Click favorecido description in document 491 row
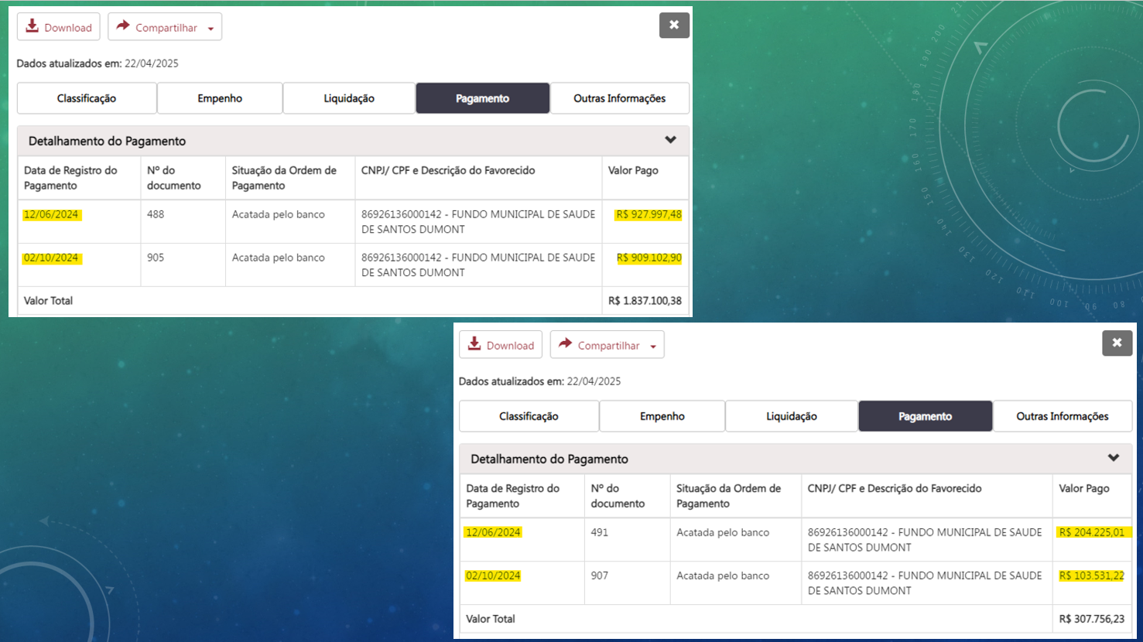This screenshot has height=642, width=1143. point(925,540)
